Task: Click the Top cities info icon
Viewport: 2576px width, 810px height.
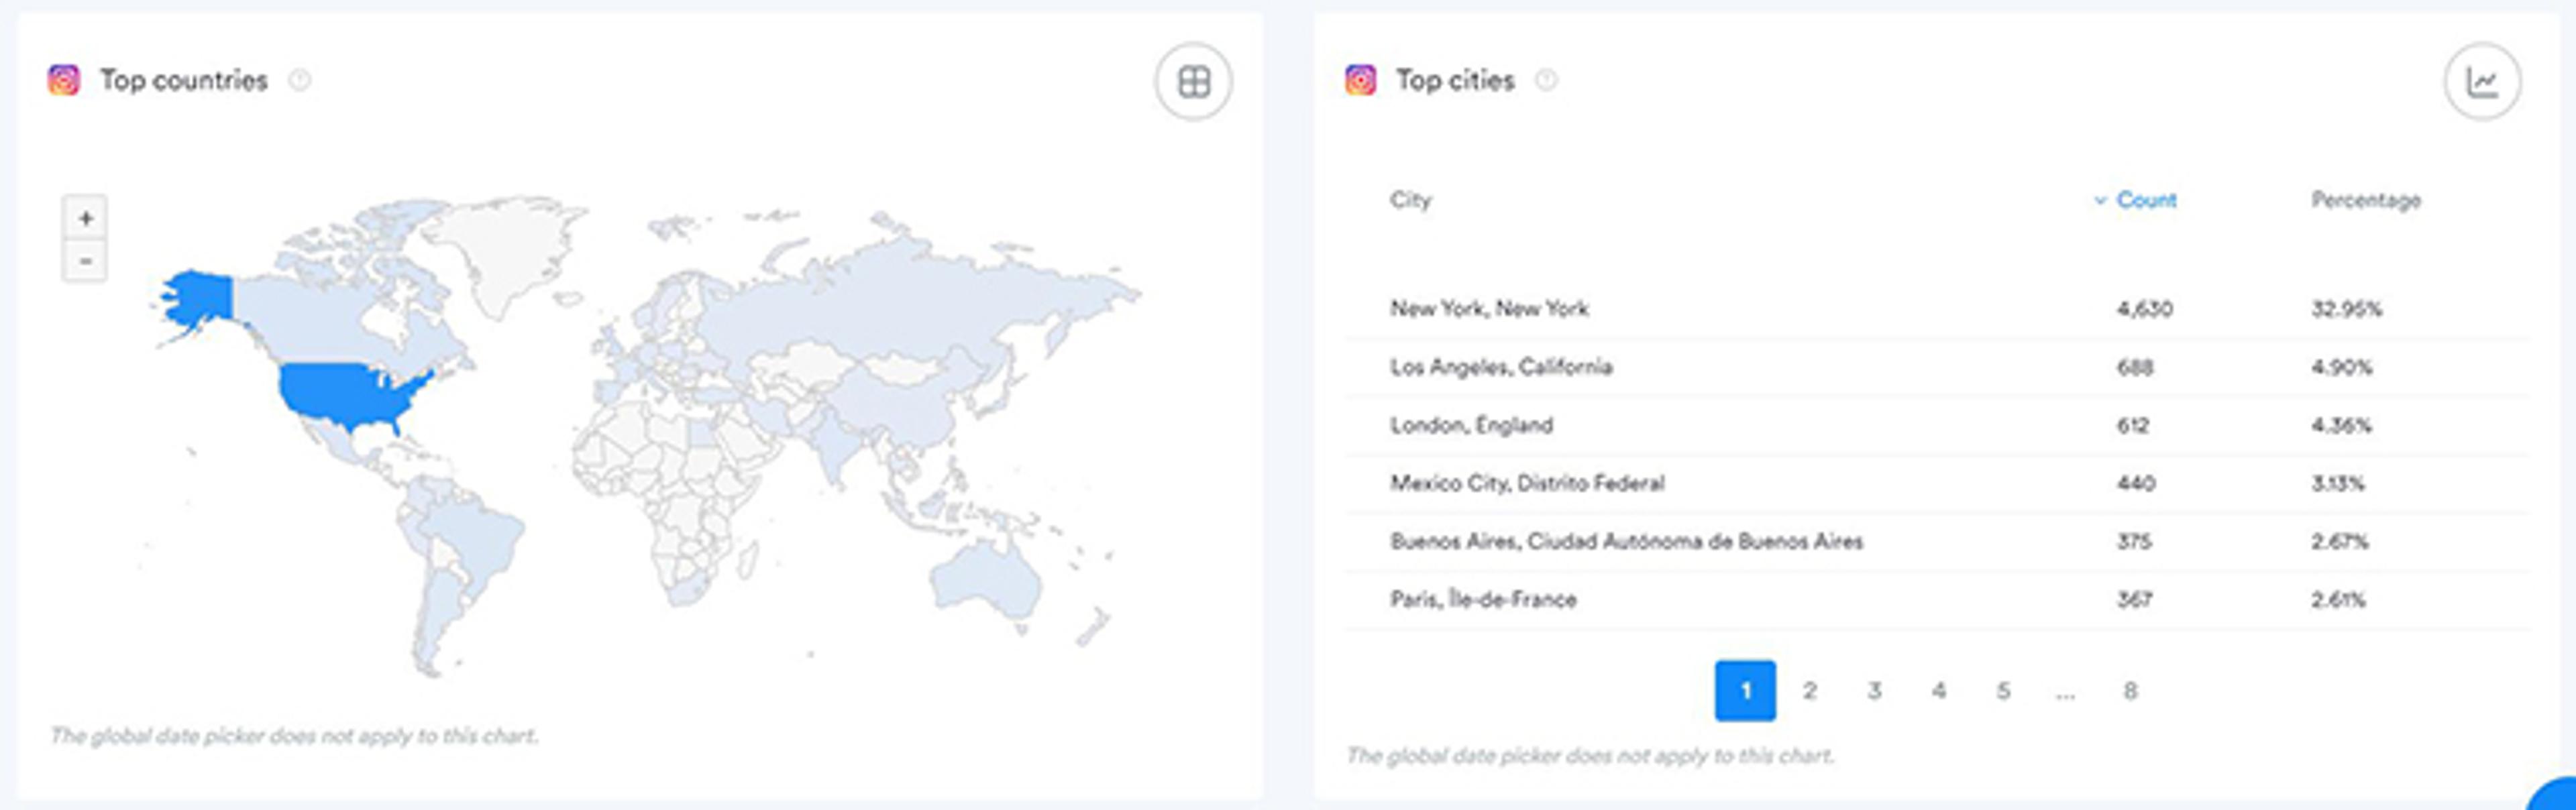Action: click(x=1546, y=80)
